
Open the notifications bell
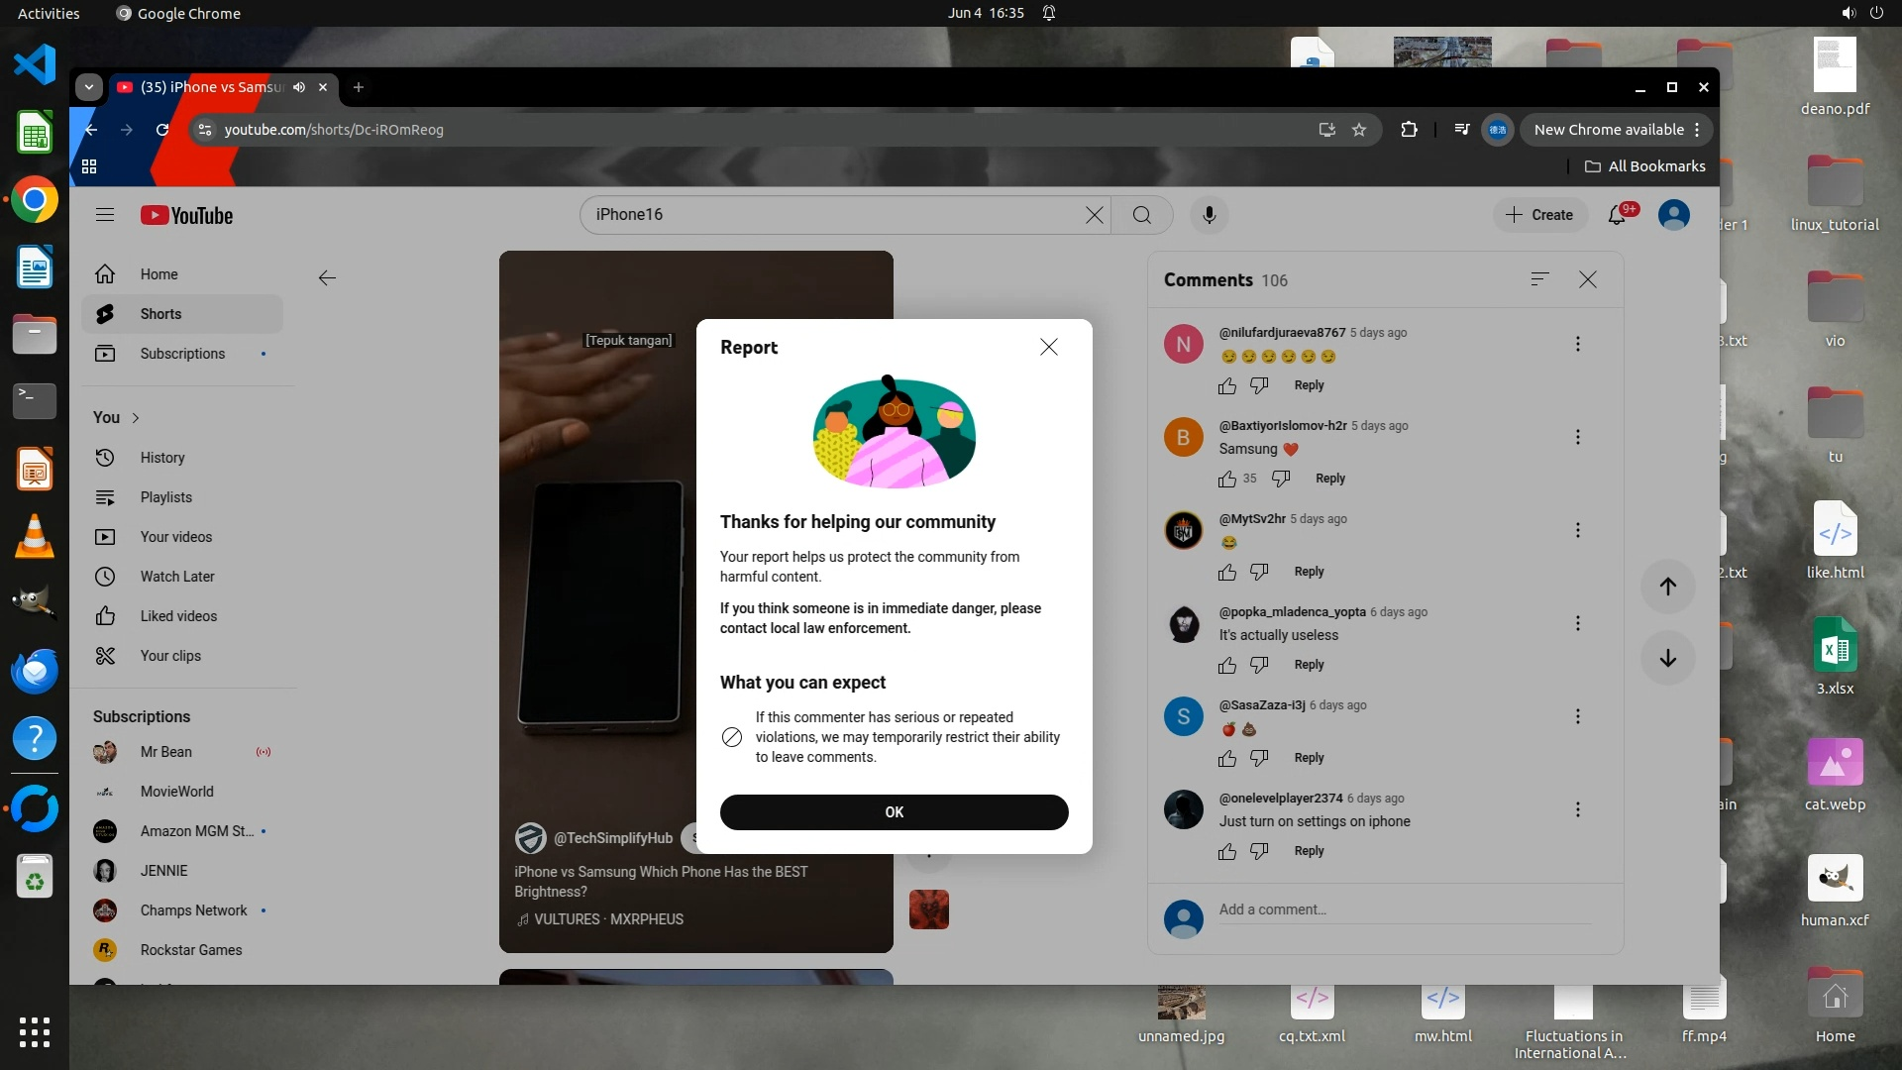[x=1617, y=215]
